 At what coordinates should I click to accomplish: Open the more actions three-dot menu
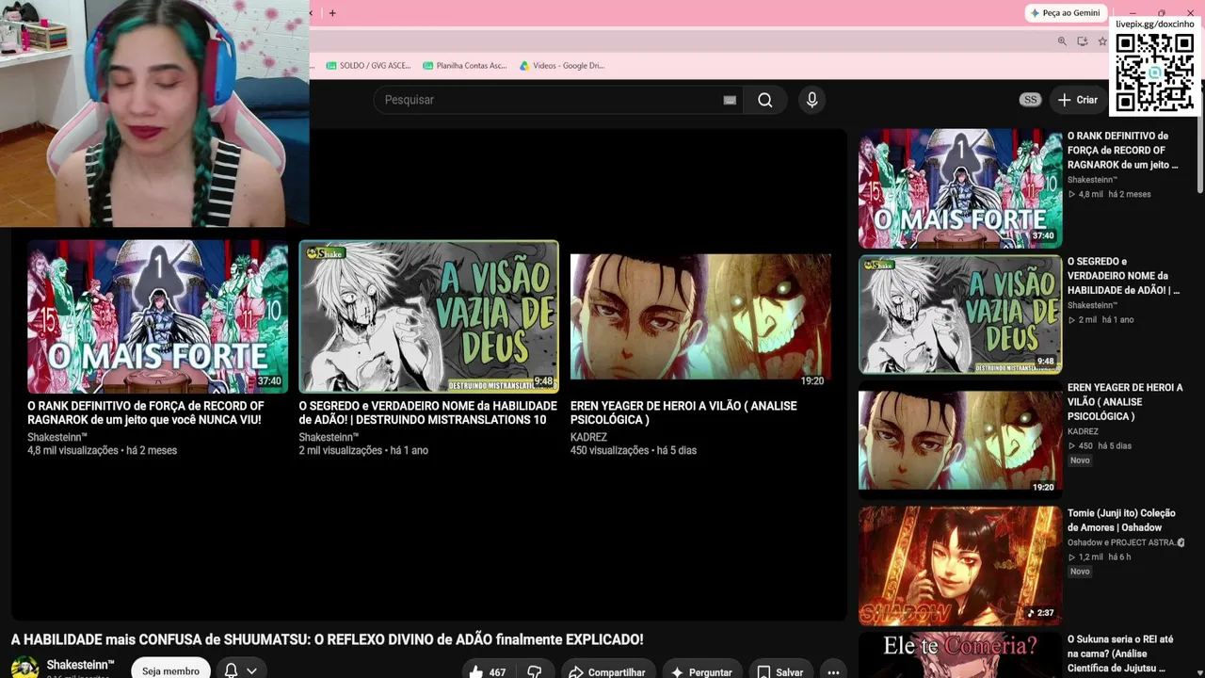833,671
